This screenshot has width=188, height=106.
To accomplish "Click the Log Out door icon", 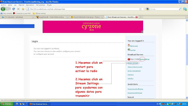I will [x=129, y=49].
